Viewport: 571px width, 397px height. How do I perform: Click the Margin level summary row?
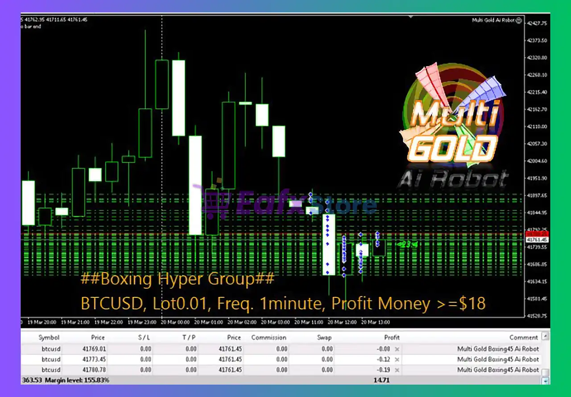(66, 380)
